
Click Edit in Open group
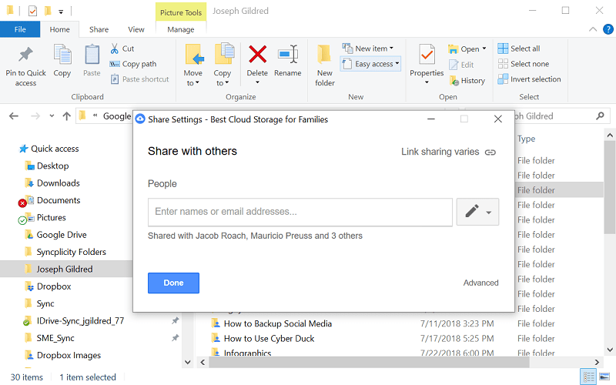pyautogui.click(x=460, y=65)
